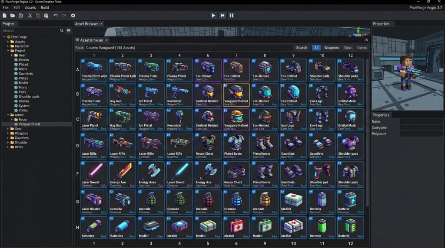Pick the Orbital Mask asset in row C
The height and width of the screenshot is (248, 445).
point(351,120)
